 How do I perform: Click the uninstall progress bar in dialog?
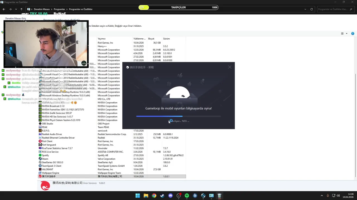click(x=178, y=116)
